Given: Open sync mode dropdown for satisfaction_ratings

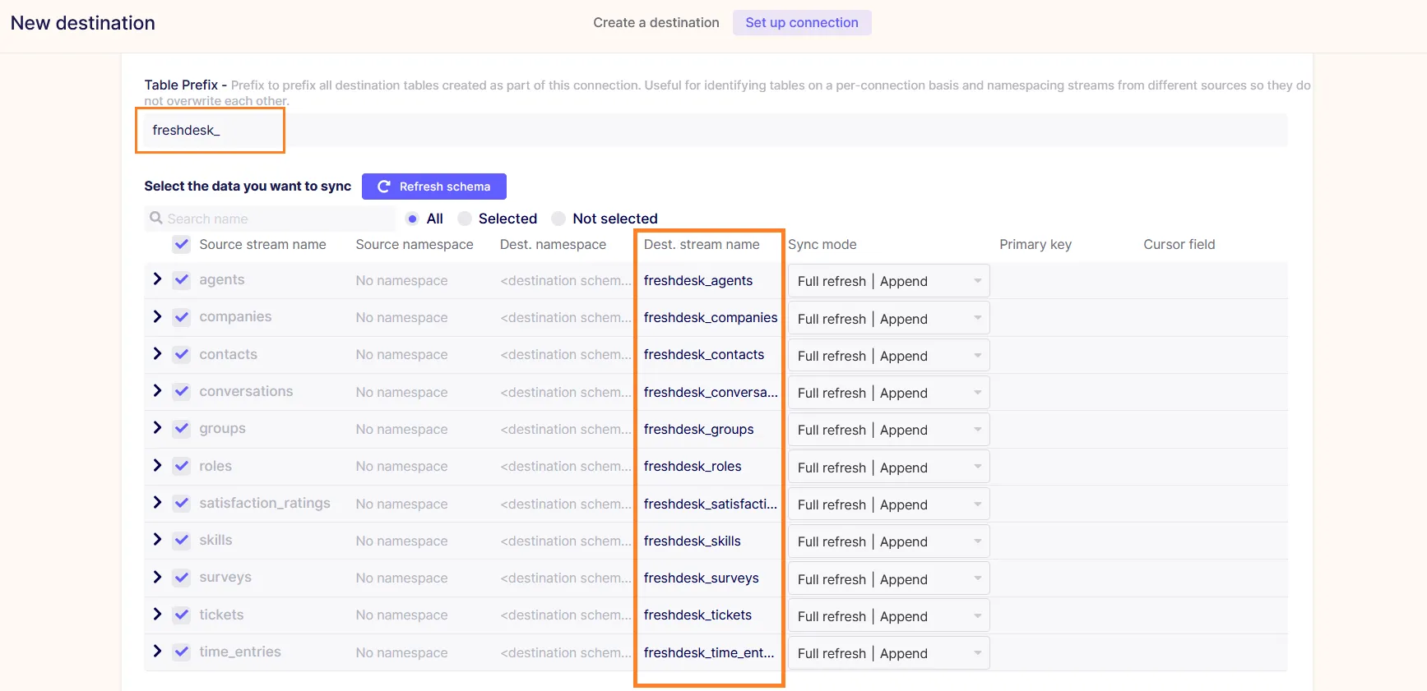Looking at the screenshot, I should [x=888, y=504].
